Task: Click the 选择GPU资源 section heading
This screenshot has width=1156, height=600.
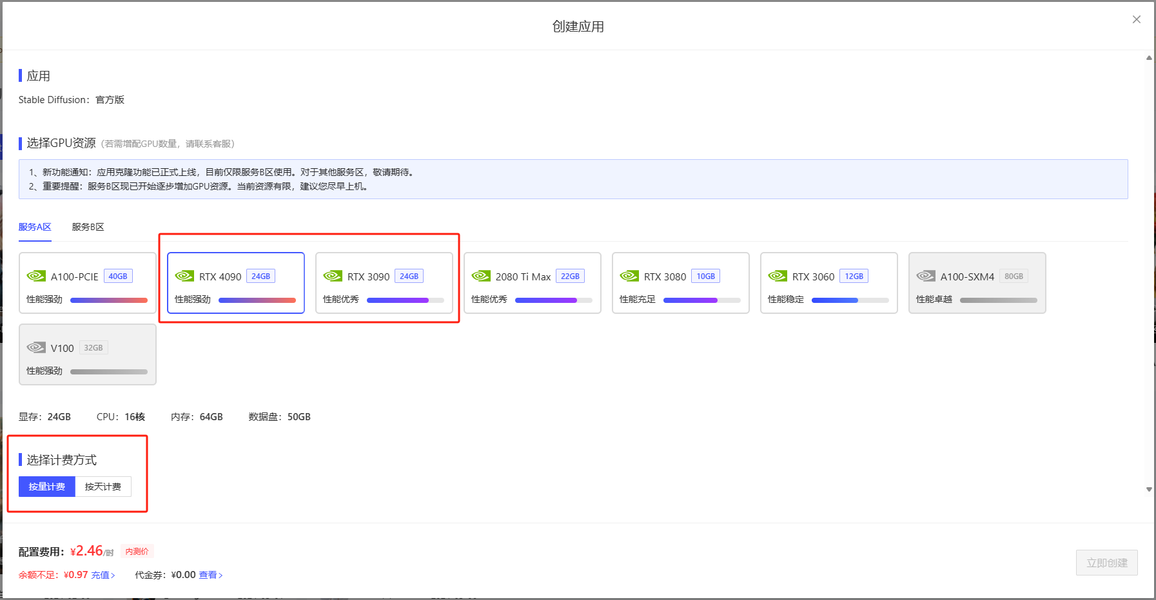Action: click(61, 143)
